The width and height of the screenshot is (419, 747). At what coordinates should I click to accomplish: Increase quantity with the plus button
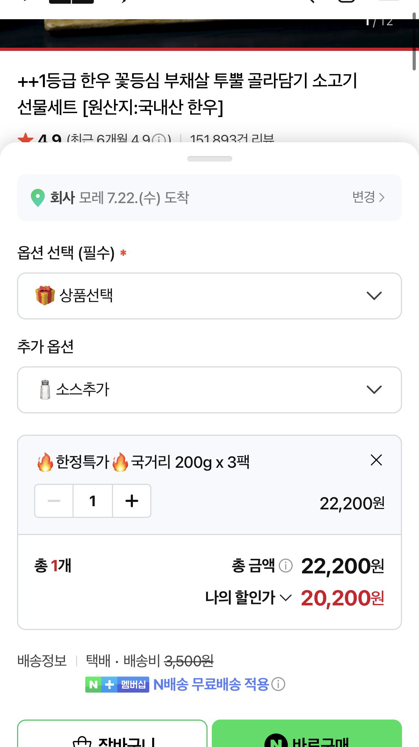pyautogui.click(x=132, y=501)
